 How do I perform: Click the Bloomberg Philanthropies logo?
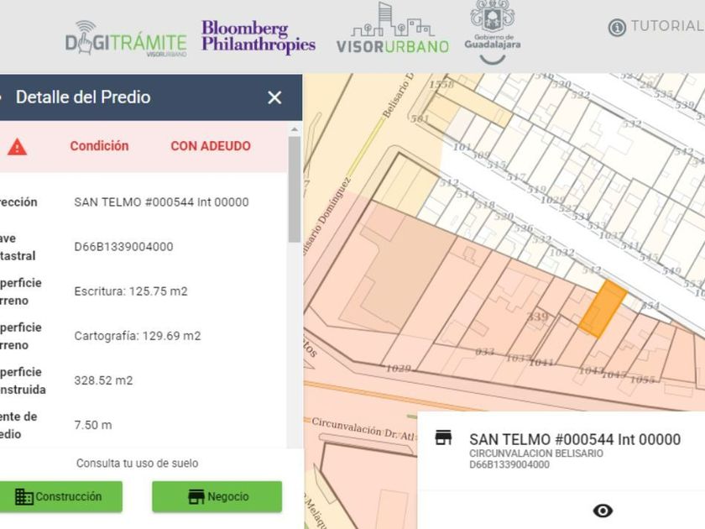point(258,37)
